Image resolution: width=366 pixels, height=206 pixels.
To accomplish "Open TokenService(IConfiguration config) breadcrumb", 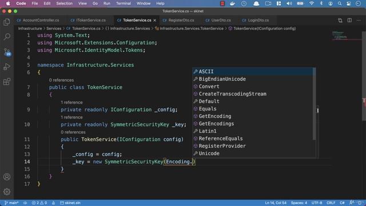I will click(262, 29).
